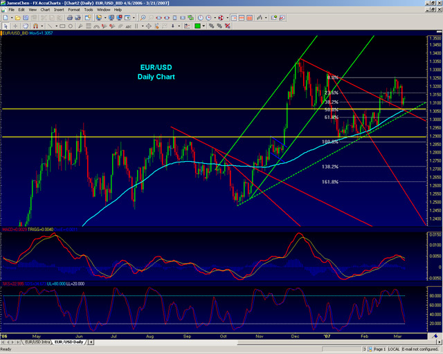Open the Tools menu
The image size is (443, 354).
87,10
